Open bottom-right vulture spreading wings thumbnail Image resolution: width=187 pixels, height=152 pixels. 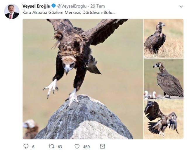point(164,119)
